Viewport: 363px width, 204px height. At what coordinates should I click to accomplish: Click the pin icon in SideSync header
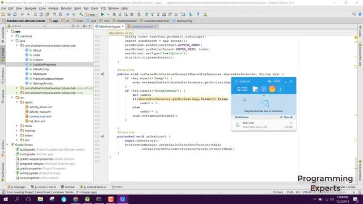269,82
